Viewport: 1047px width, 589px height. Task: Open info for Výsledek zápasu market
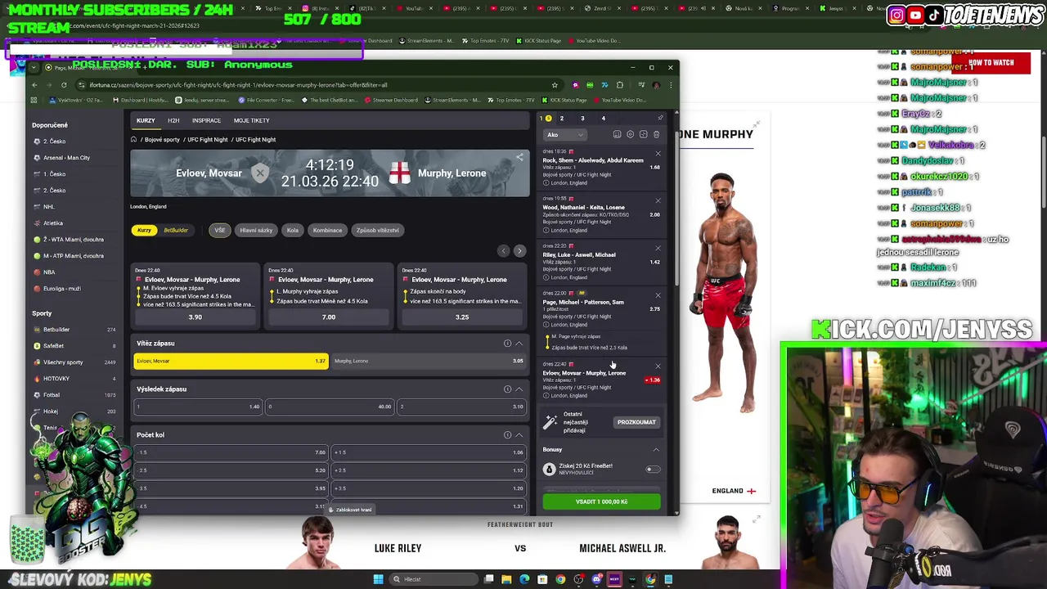507,389
